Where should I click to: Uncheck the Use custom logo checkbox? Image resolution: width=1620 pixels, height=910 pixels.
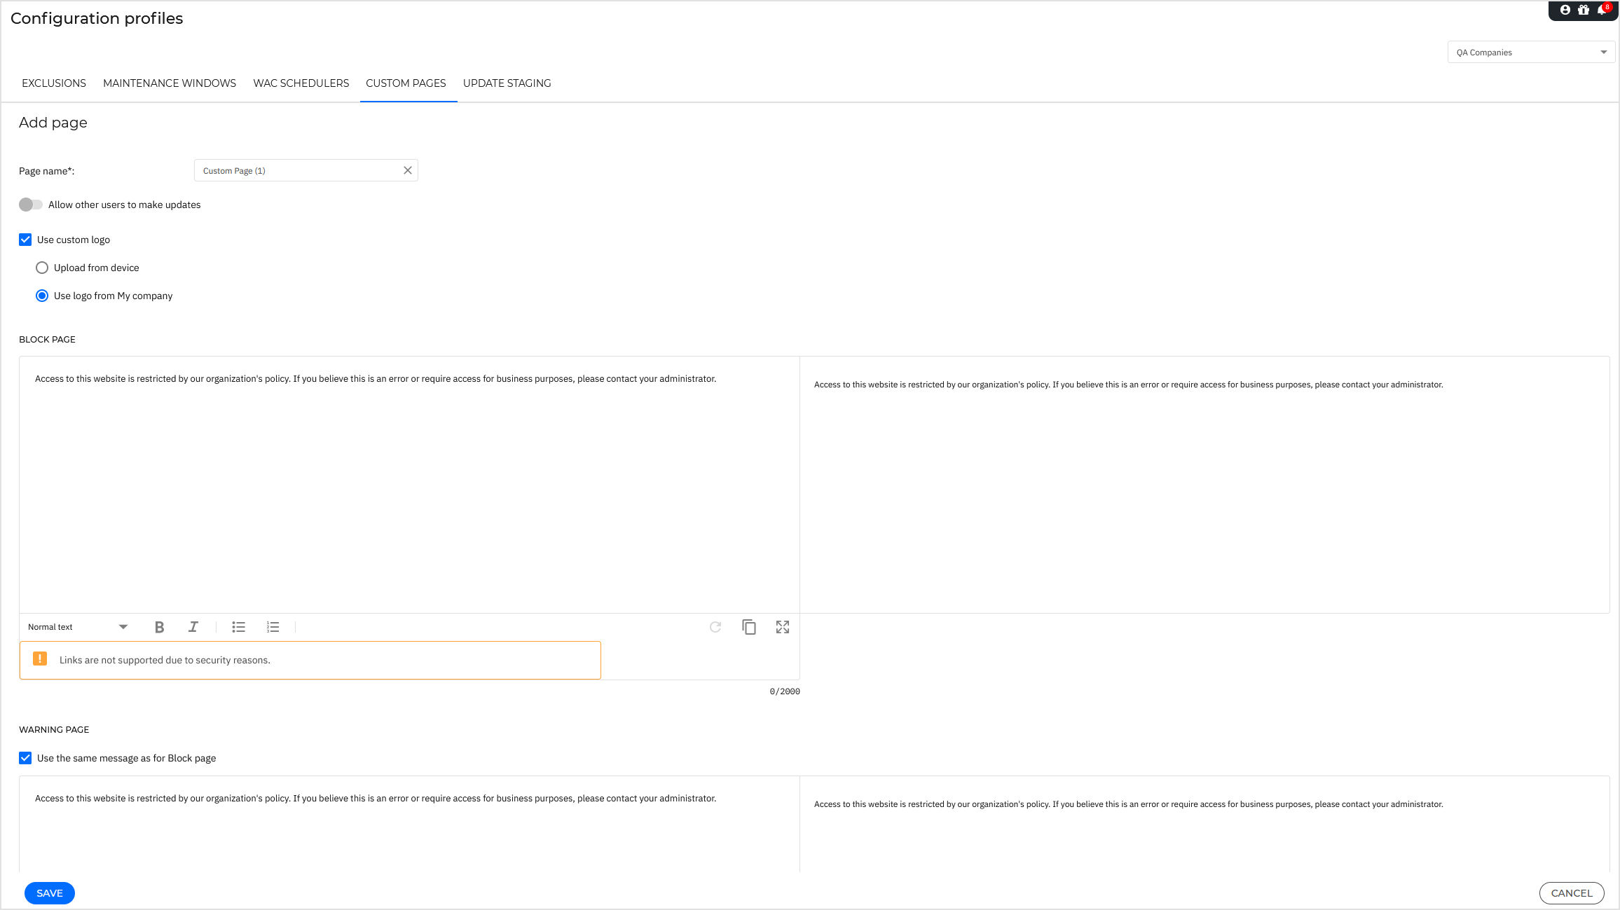click(25, 240)
